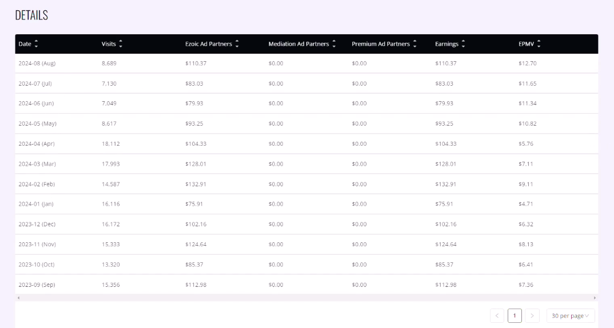Click visits value 7,049
This screenshot has width=614, height=328.
point(109,103)
